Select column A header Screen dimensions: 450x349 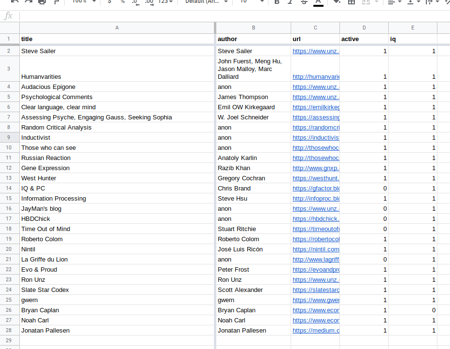[117, 28]
